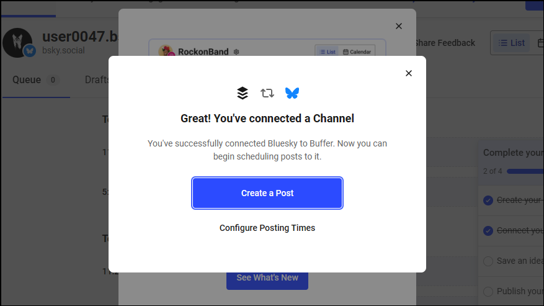Click the RockonBand settings gear icon
The width and height of the screenshot is (544, 306).
pos(236,52)
